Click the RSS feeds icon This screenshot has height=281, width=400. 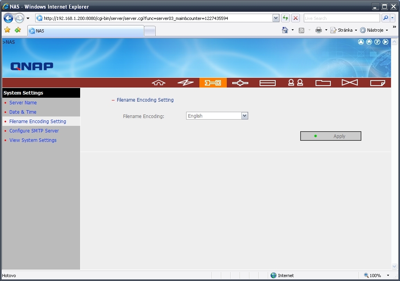point(301,30)
